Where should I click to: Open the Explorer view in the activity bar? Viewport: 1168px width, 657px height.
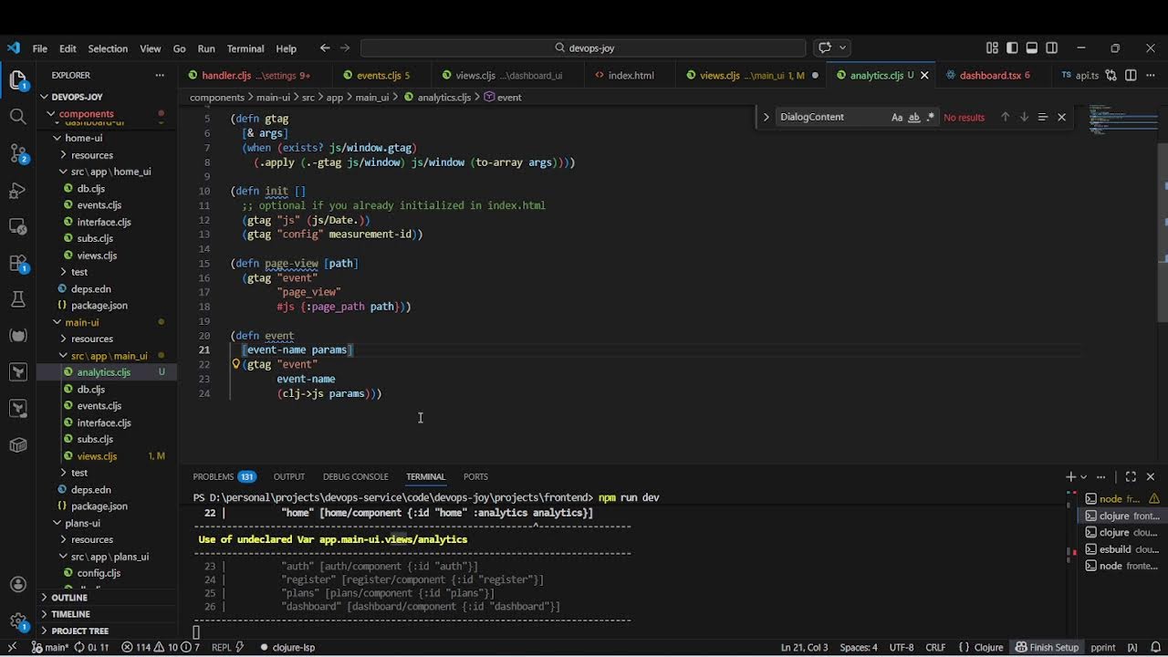[x=17, y=80]
